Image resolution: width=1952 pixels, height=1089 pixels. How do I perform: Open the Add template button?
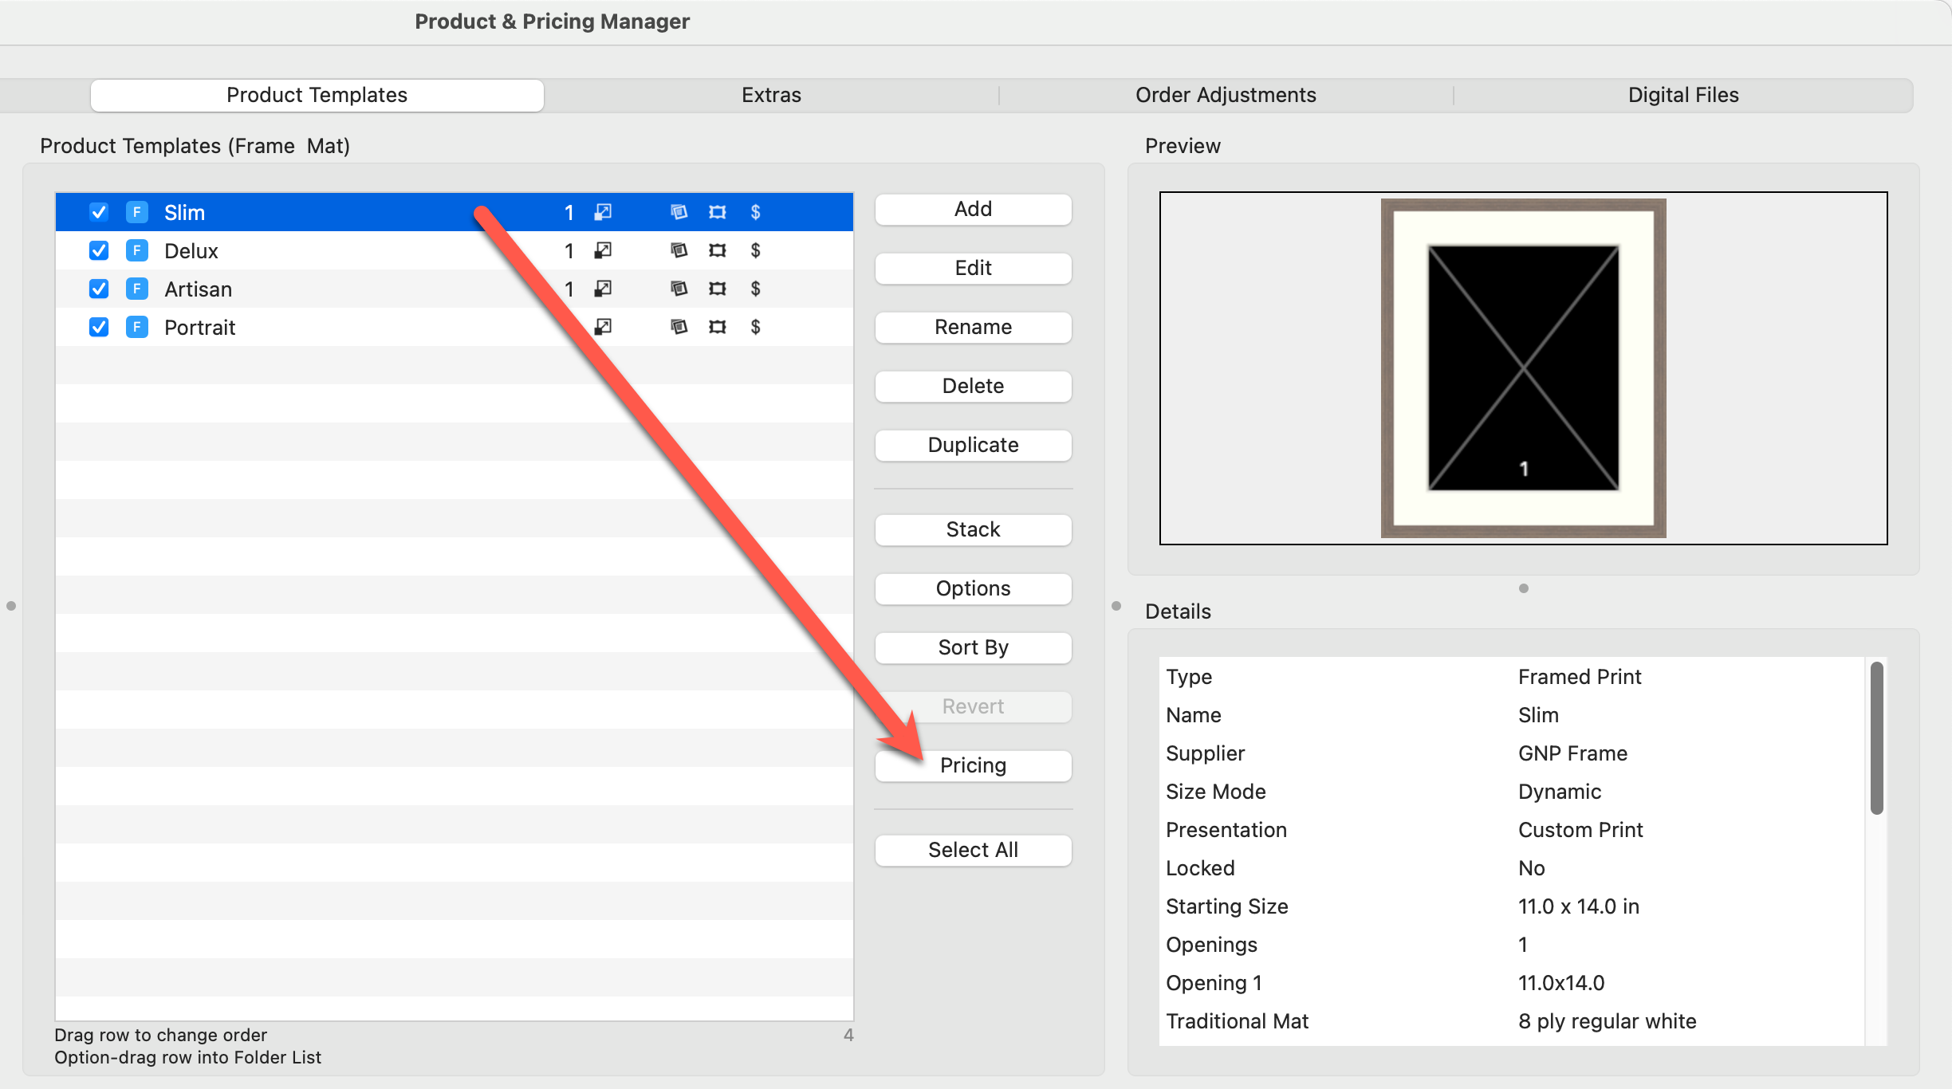pos(973,209)
